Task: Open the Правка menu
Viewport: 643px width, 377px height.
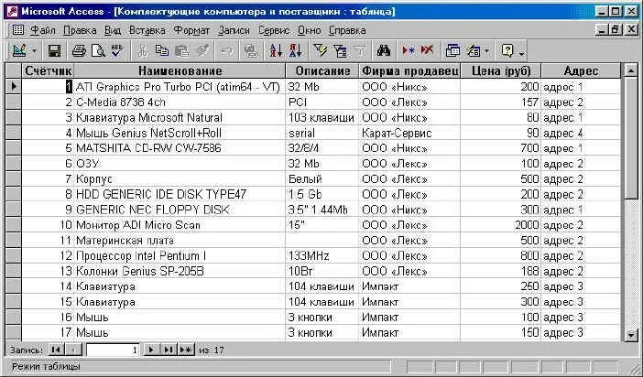Action: click(80, 30)
